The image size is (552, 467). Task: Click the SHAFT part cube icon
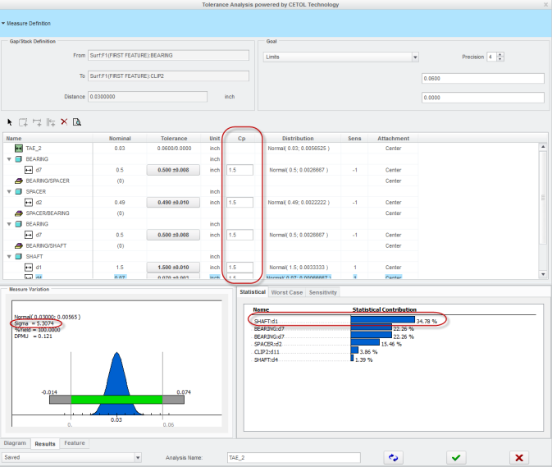[x=18, y=255]
